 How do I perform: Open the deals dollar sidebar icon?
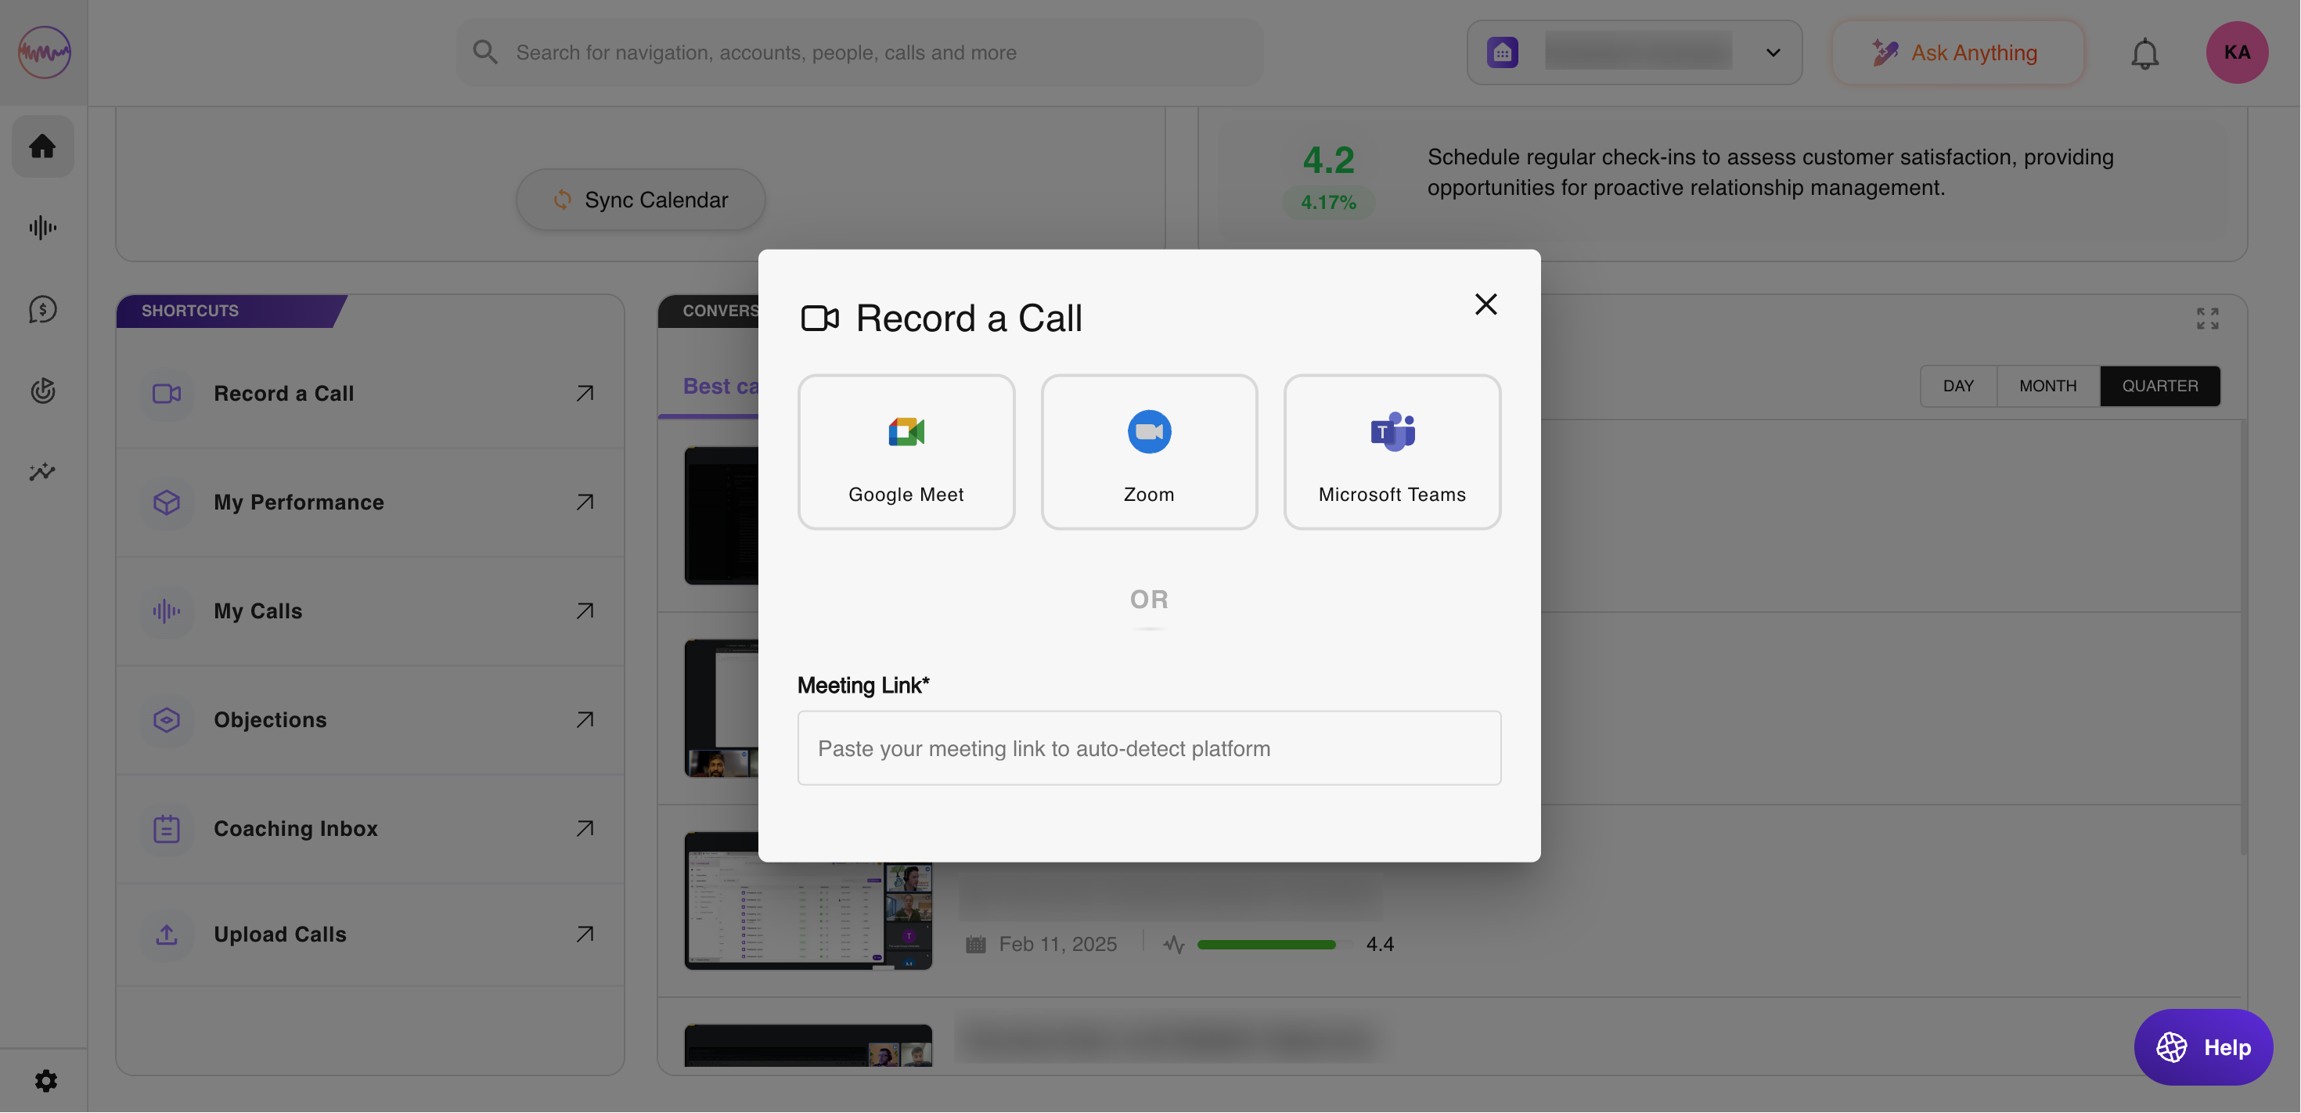click(x=42, y=310)
